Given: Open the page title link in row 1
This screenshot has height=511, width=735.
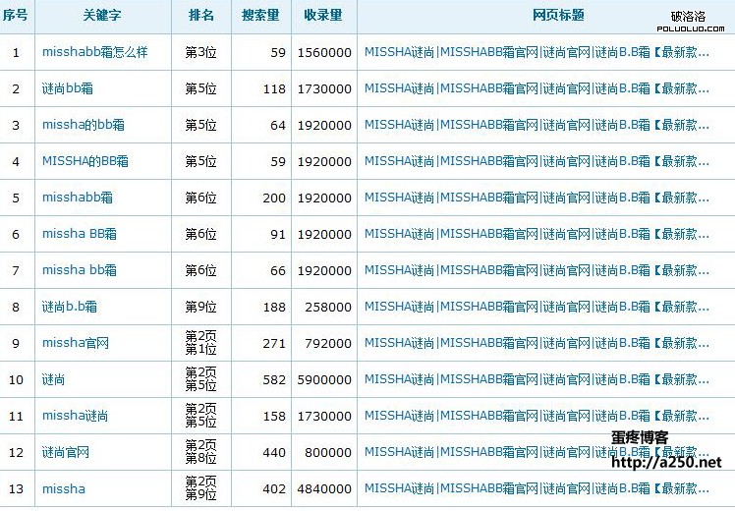Looking at the screenshot, I should pos(537,52).
